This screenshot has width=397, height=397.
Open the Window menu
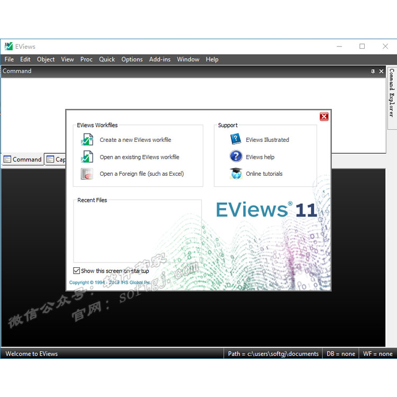pyautogui.click(x=188, y=59)
